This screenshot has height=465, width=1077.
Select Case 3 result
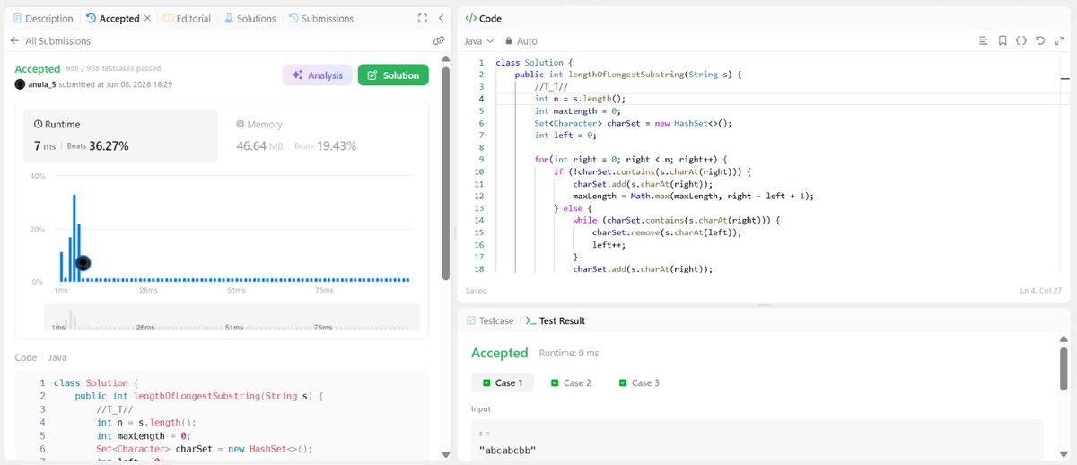point(639,382)
